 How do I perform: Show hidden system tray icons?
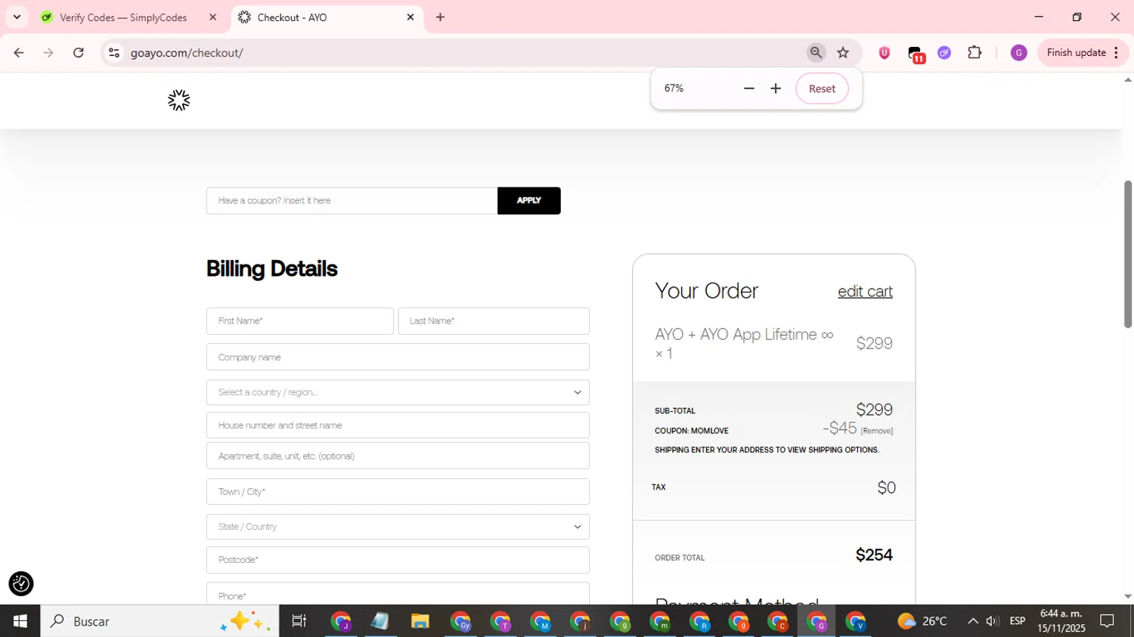972,621
